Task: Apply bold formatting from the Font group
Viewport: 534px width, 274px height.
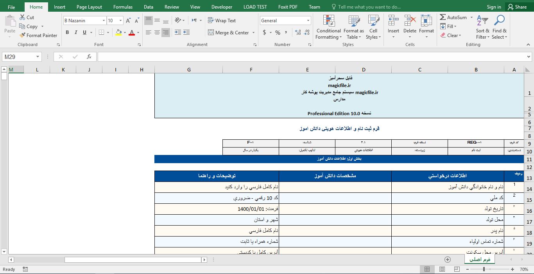Action: (x=66, y=32)
